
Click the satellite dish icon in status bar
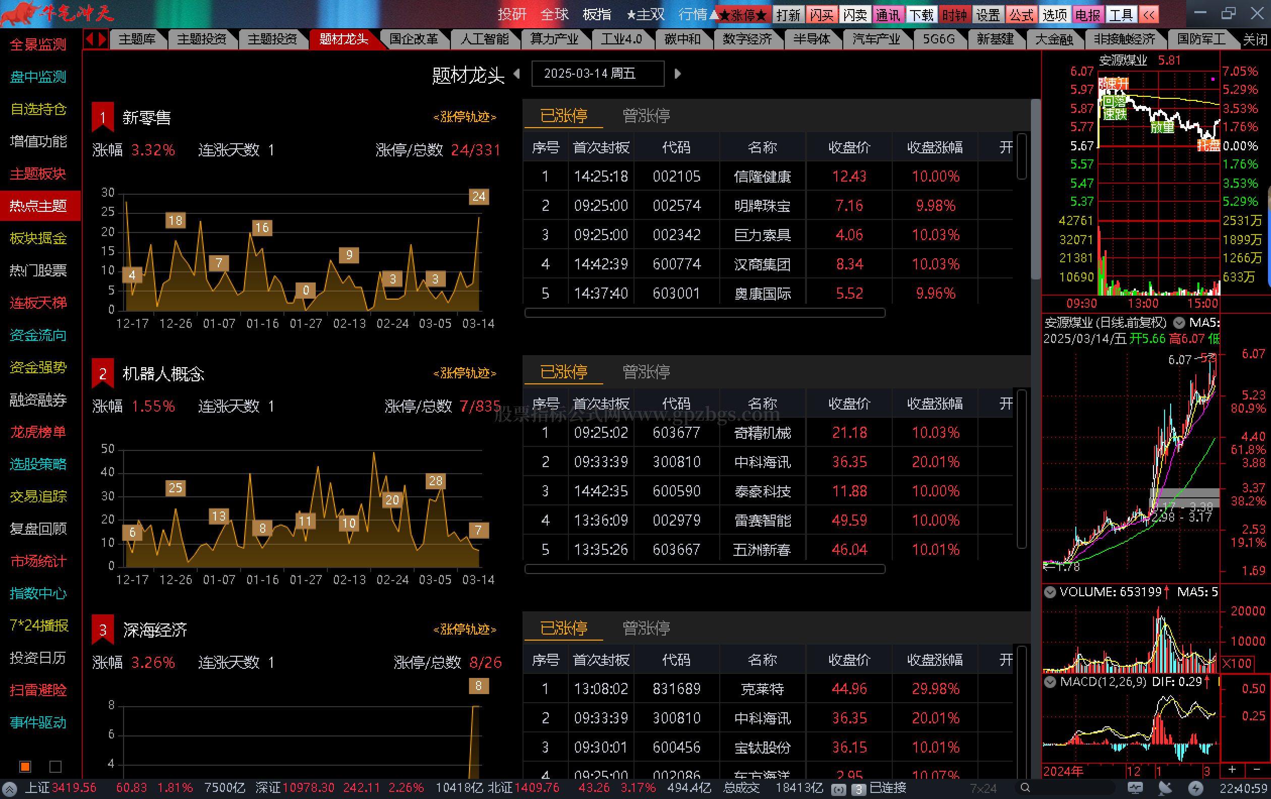(1165, 788)
